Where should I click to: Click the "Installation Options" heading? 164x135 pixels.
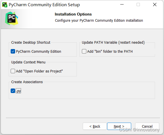pyautogui.click(x=73, y=14)
